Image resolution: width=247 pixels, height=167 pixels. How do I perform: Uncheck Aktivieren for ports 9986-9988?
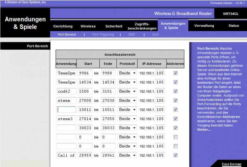[175, 73]
